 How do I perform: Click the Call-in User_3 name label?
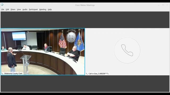point(99,74)
